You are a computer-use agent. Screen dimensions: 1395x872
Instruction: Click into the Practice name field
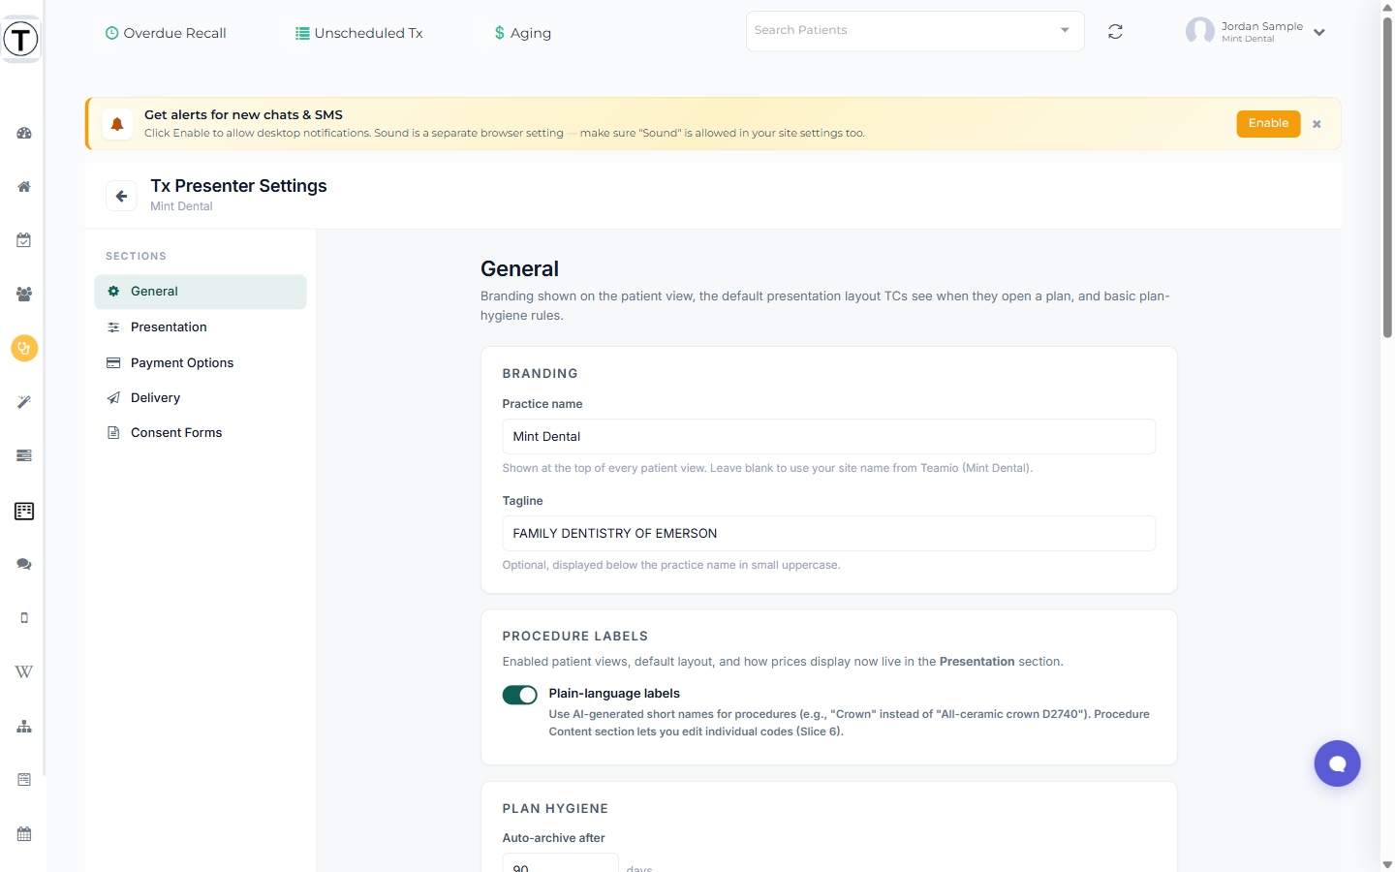click(x=828, y=437)
